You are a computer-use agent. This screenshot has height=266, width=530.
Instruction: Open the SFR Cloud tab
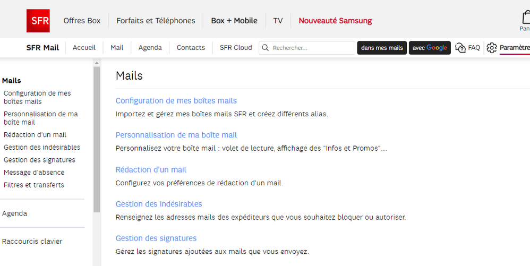236,48
